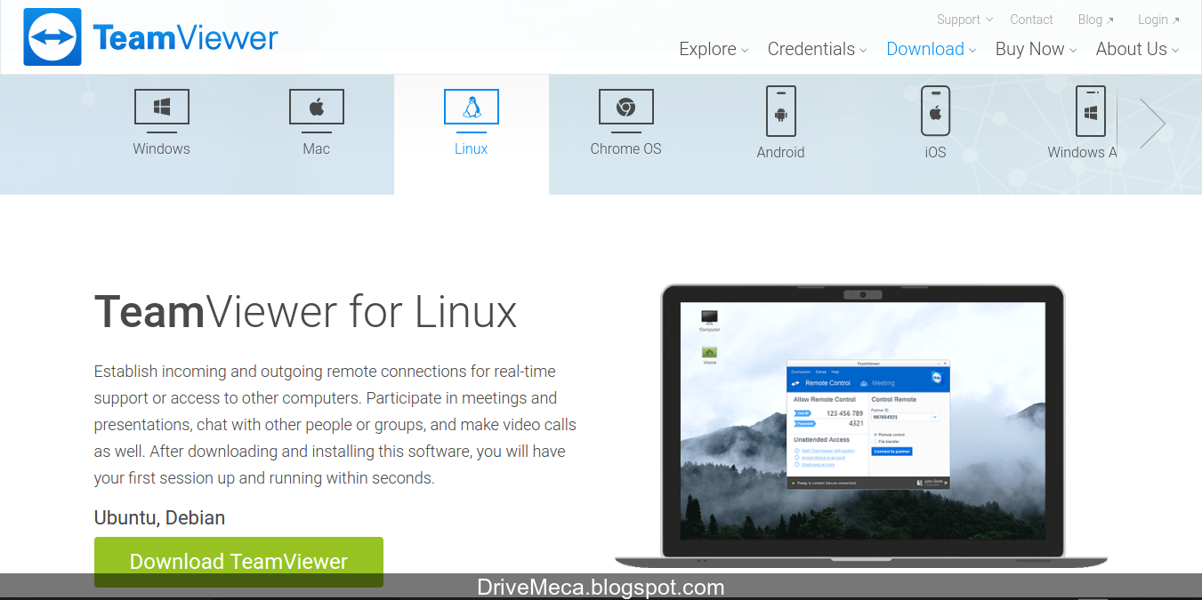
Task: Switch to the Mac tab label
Action: pos(317,148)
